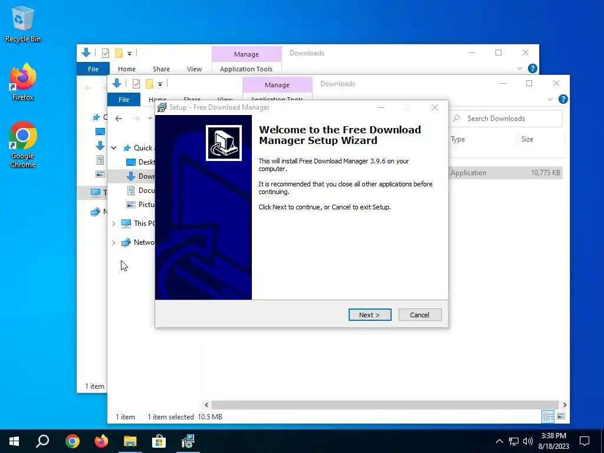Cancel the Free Download Manager setup

click(420, 315)
